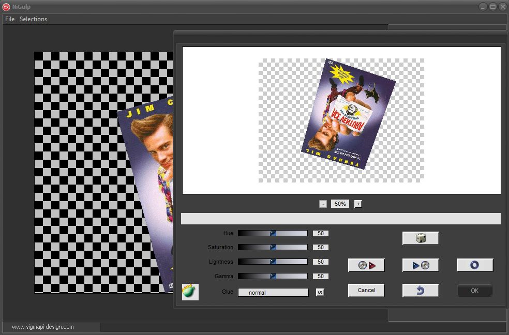Click the 50% zoom value field

pyautogui.click(x=340, y=204)
